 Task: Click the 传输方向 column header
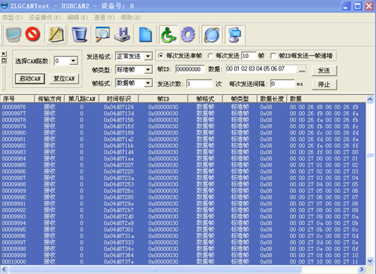pos(49,99)
